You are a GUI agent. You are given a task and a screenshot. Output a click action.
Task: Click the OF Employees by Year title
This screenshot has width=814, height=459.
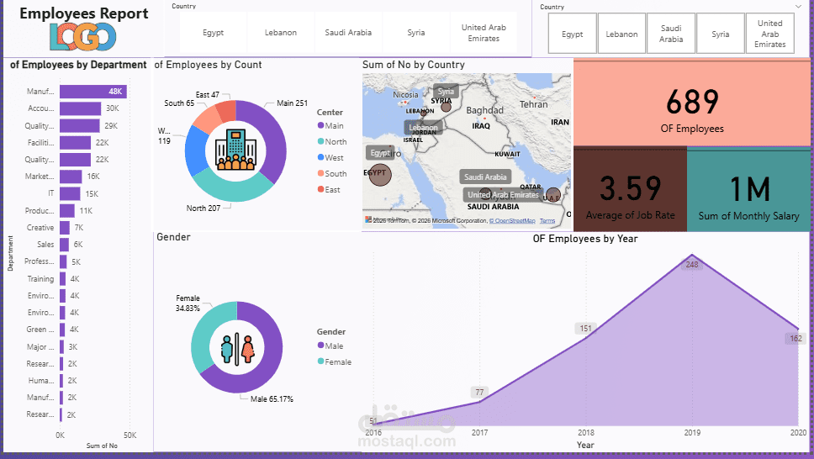coord(585,239)
